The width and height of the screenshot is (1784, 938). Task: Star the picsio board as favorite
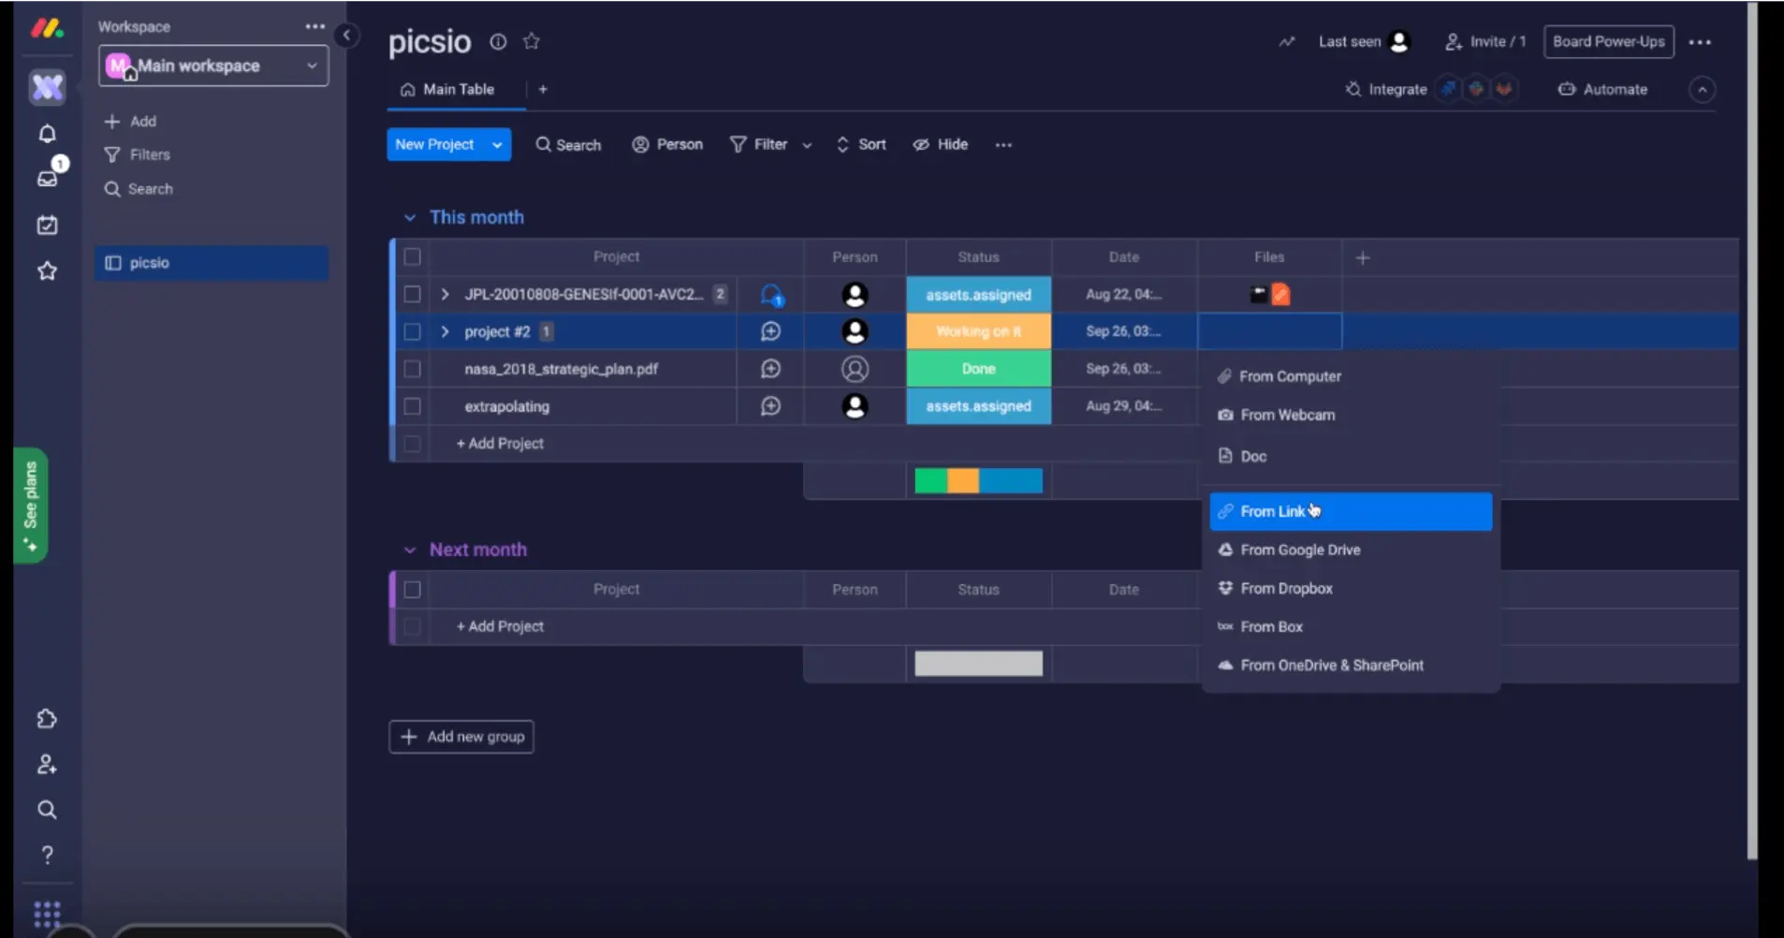(532, 41)
